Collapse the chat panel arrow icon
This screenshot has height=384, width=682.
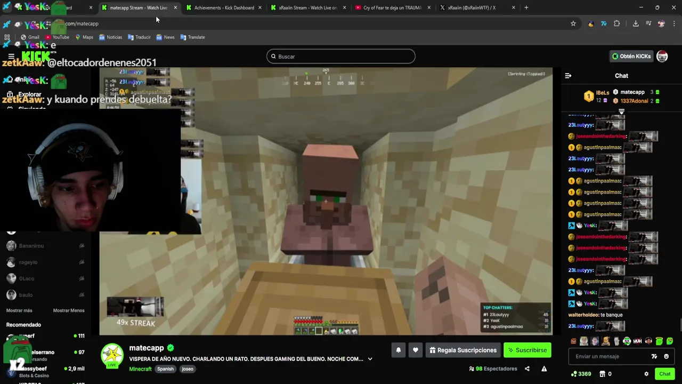568,76
